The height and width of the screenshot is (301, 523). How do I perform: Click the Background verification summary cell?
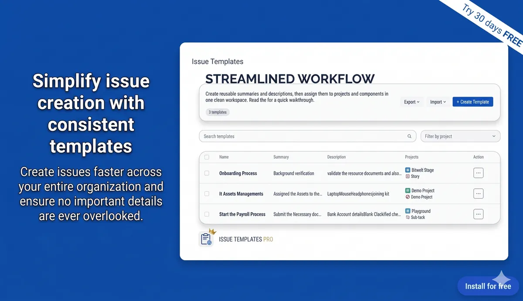294,173
